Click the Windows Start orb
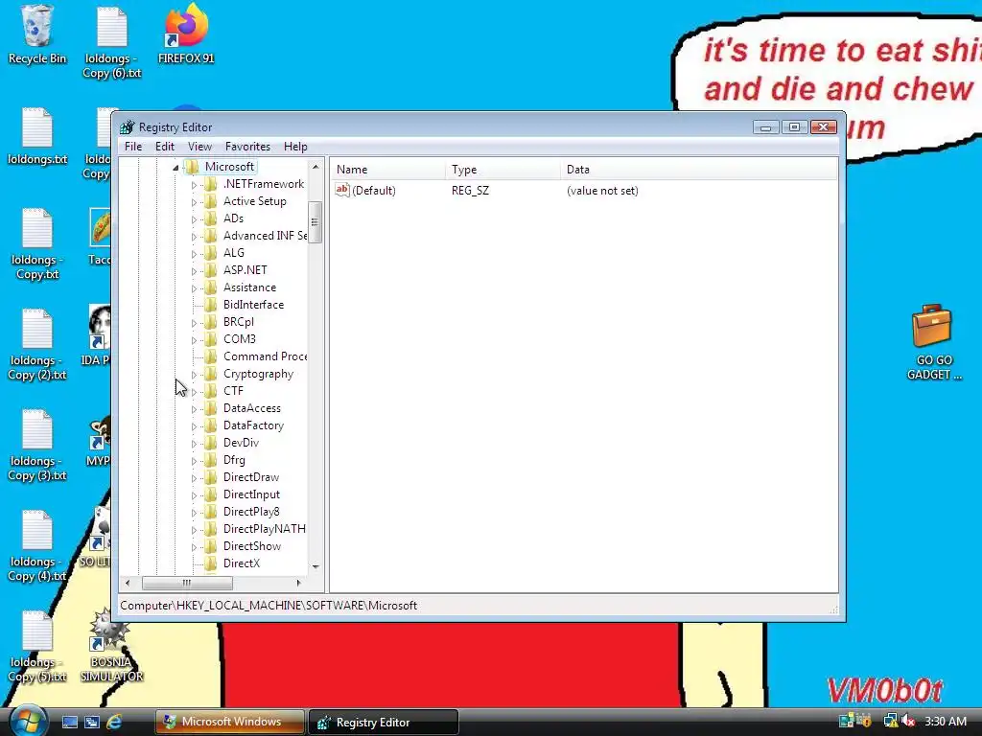The width and height of the screenshot is (982, 736). [x=29, y=721]
